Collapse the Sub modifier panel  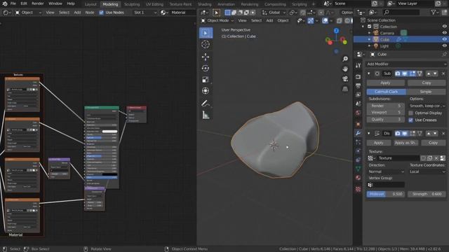(x=369, y=73)
